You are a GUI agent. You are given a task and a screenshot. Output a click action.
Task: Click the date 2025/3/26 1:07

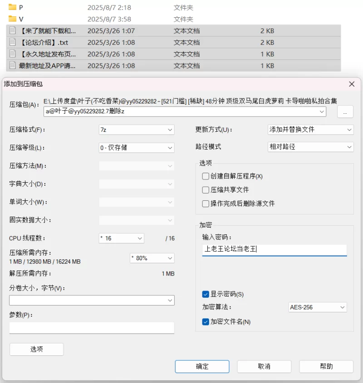tap(111, 31)
